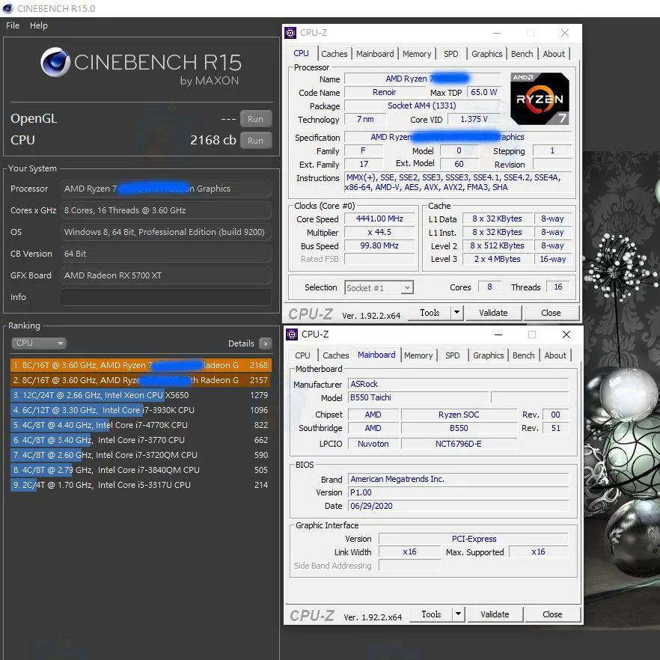This screenshot has height=660, width=660.
Task: Select the Core i7-3770 ranking row
Action: [141, 440]
